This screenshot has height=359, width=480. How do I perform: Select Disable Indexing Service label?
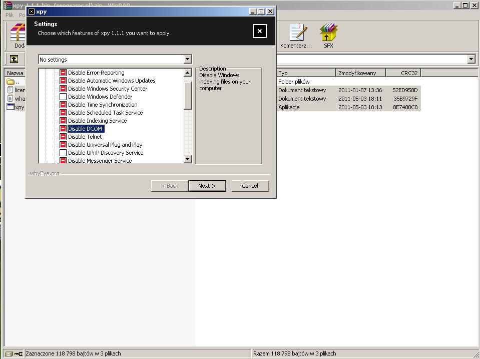pos(97,121)
